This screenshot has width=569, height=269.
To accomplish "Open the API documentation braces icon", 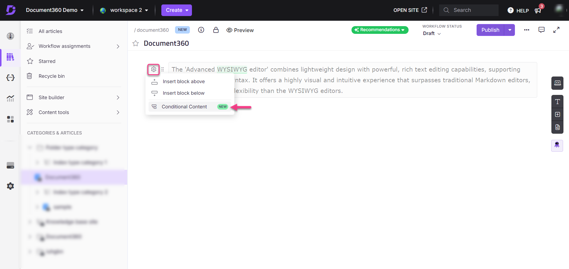I will coord(10,78).
